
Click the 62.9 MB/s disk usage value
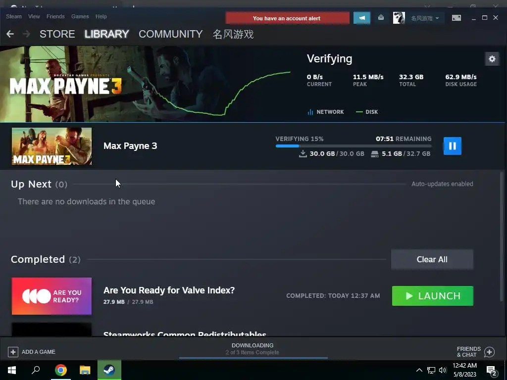461,77
